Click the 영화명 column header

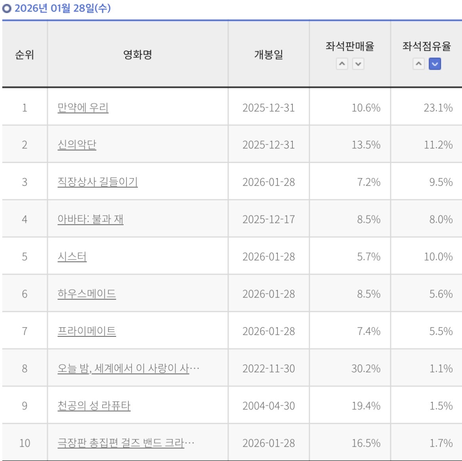(137, 55)
